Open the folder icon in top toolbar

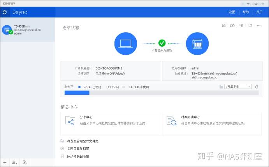click(x=250, y=25)
